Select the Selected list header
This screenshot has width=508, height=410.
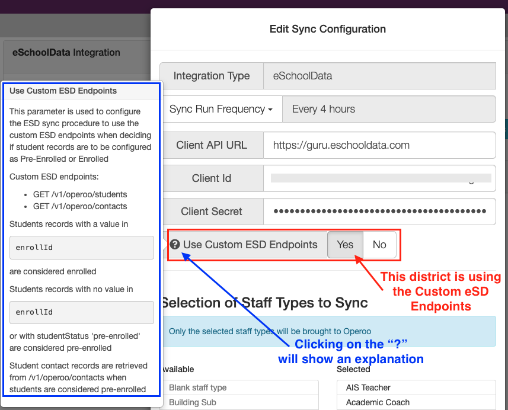click(353, 369)
